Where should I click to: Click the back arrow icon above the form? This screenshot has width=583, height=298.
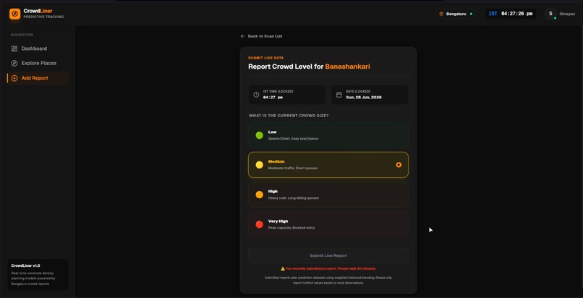[x=242, y=36]
